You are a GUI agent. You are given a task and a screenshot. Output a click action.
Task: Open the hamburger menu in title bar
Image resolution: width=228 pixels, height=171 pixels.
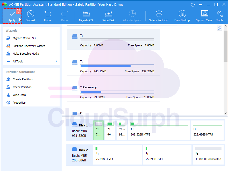click(x=201, y=4)
